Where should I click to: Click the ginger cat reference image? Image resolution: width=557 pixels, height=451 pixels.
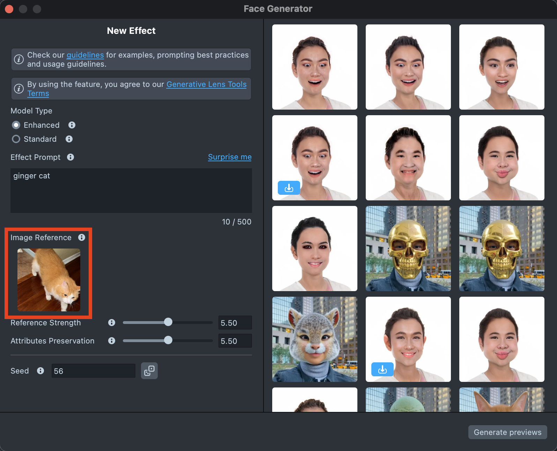point(49,280)
